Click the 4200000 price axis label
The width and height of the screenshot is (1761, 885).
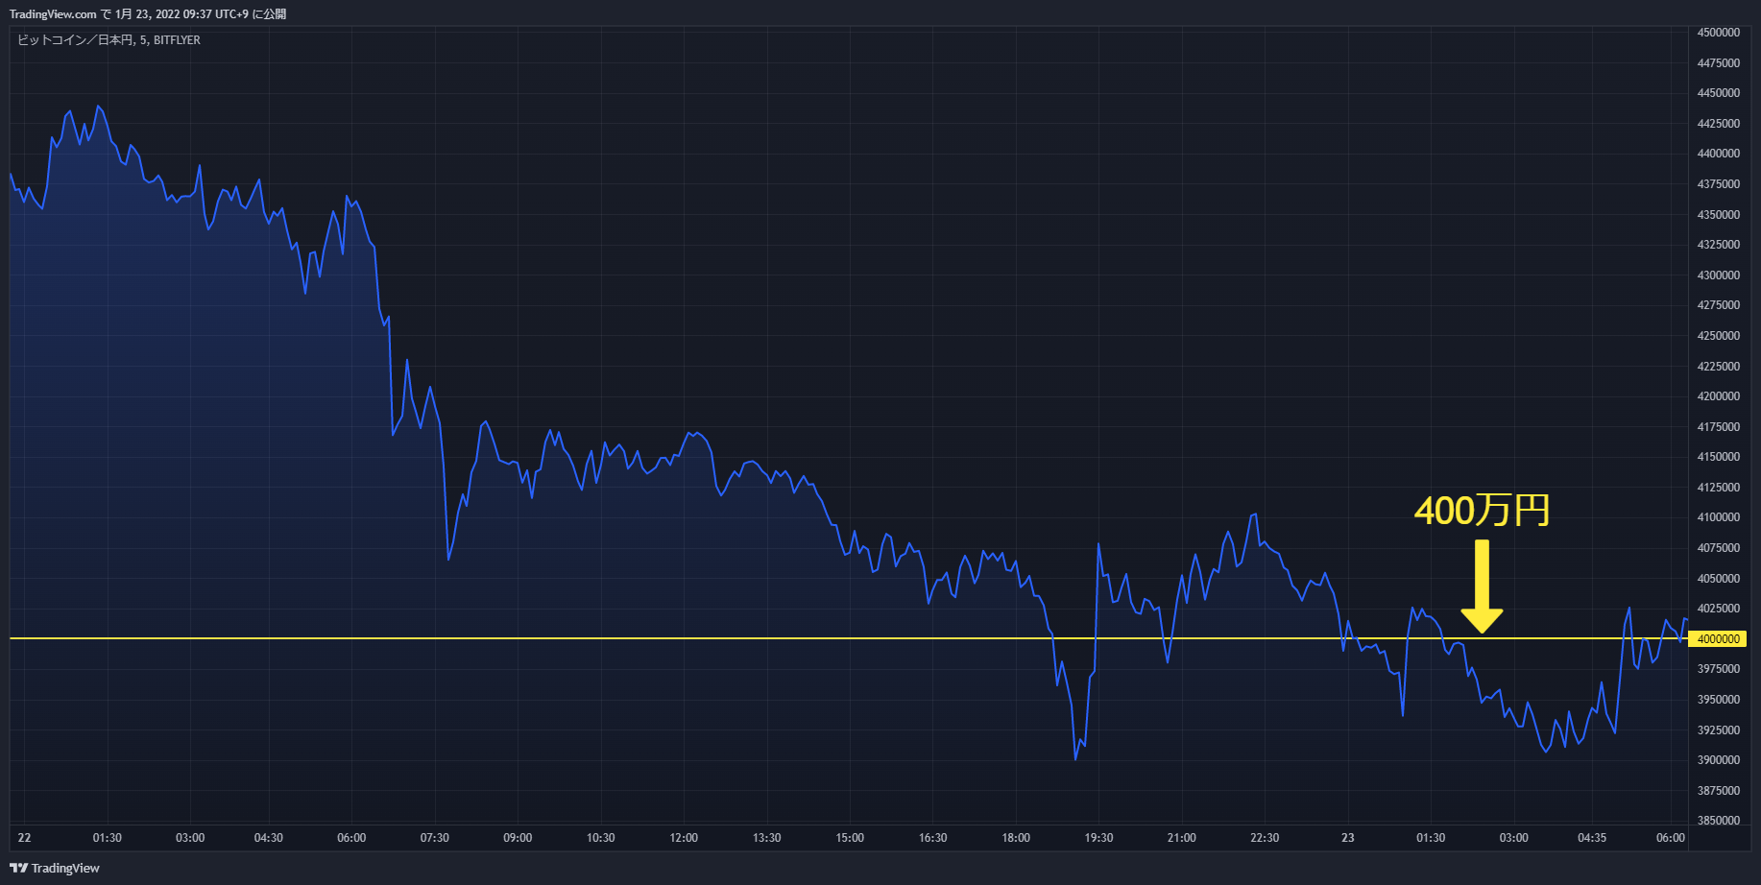coord(1718,396)
